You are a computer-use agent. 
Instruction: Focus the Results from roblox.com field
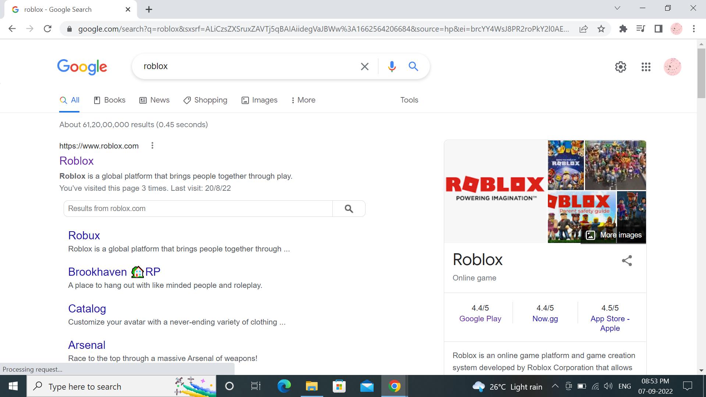(198, 209)
